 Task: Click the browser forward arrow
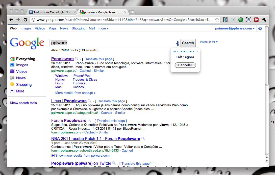click(x=18, y=20)
